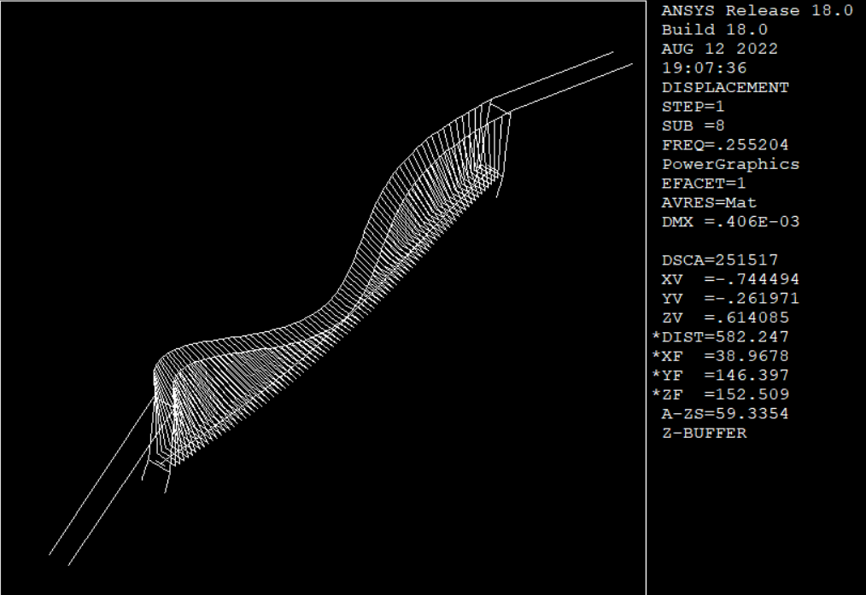Click the 'DMX =.406E-03' displacement value

731,222
